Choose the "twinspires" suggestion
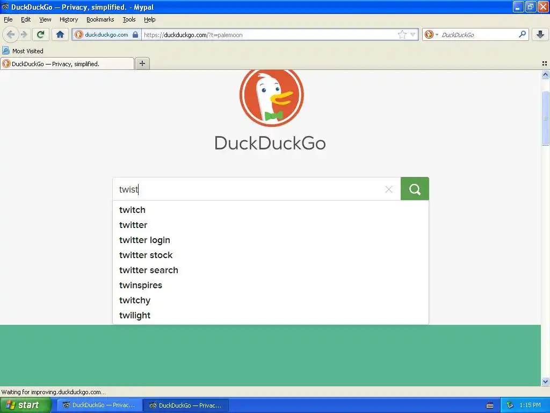Viewport: 550px width, 413px height. (x=271, y=285)
